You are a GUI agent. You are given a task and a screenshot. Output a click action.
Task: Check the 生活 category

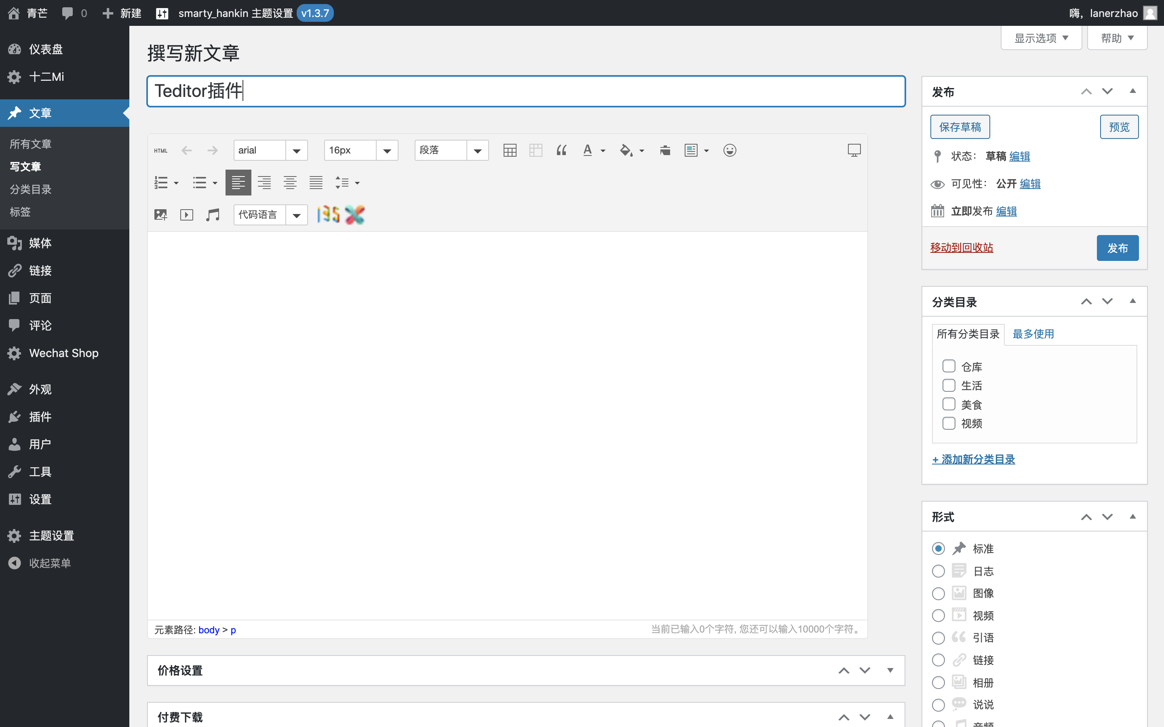[949, 385]
